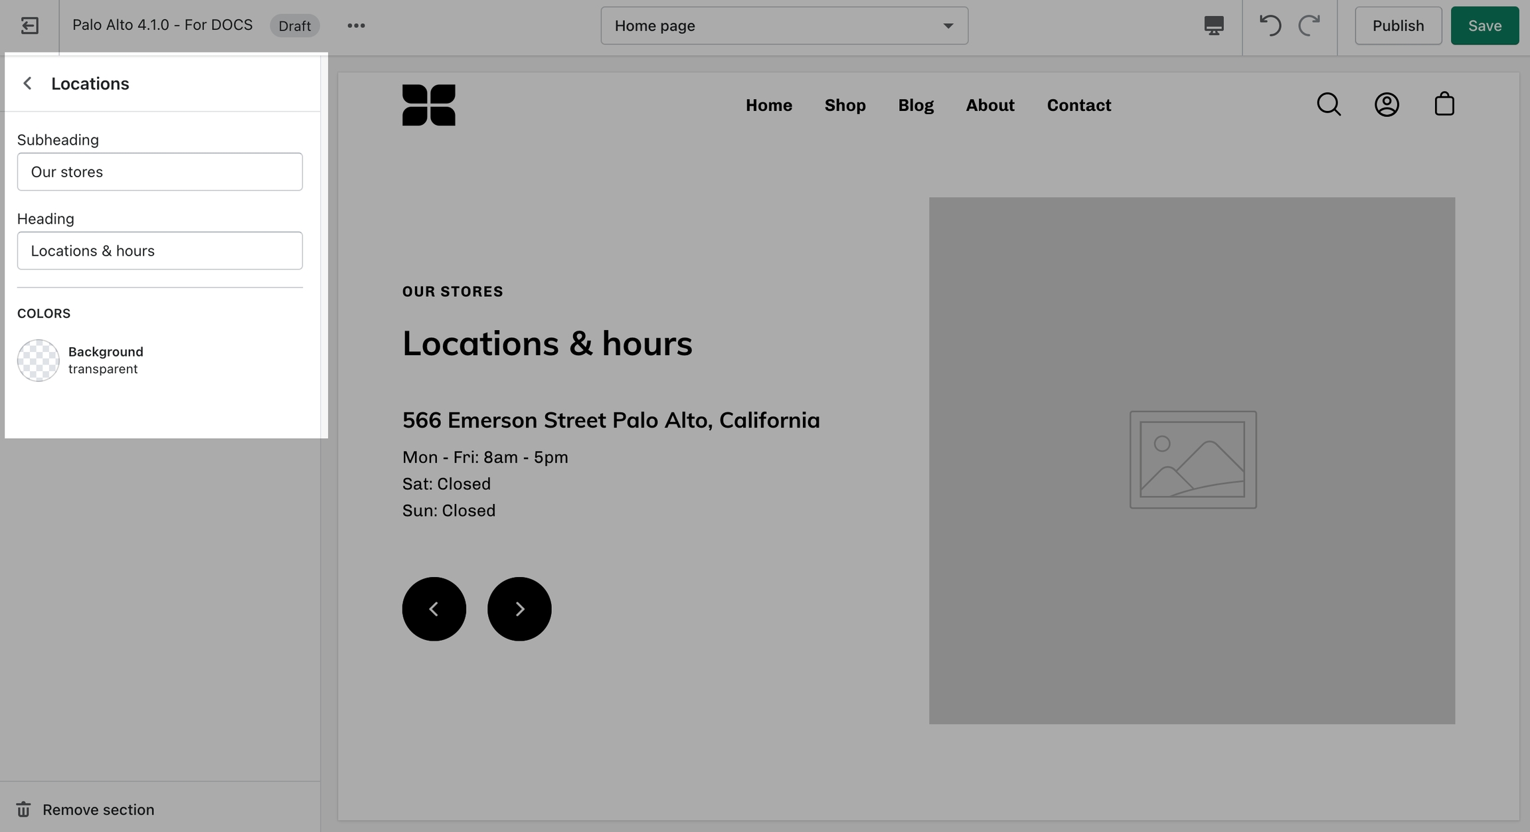Go to previous location slide

(x=434, y=609)
